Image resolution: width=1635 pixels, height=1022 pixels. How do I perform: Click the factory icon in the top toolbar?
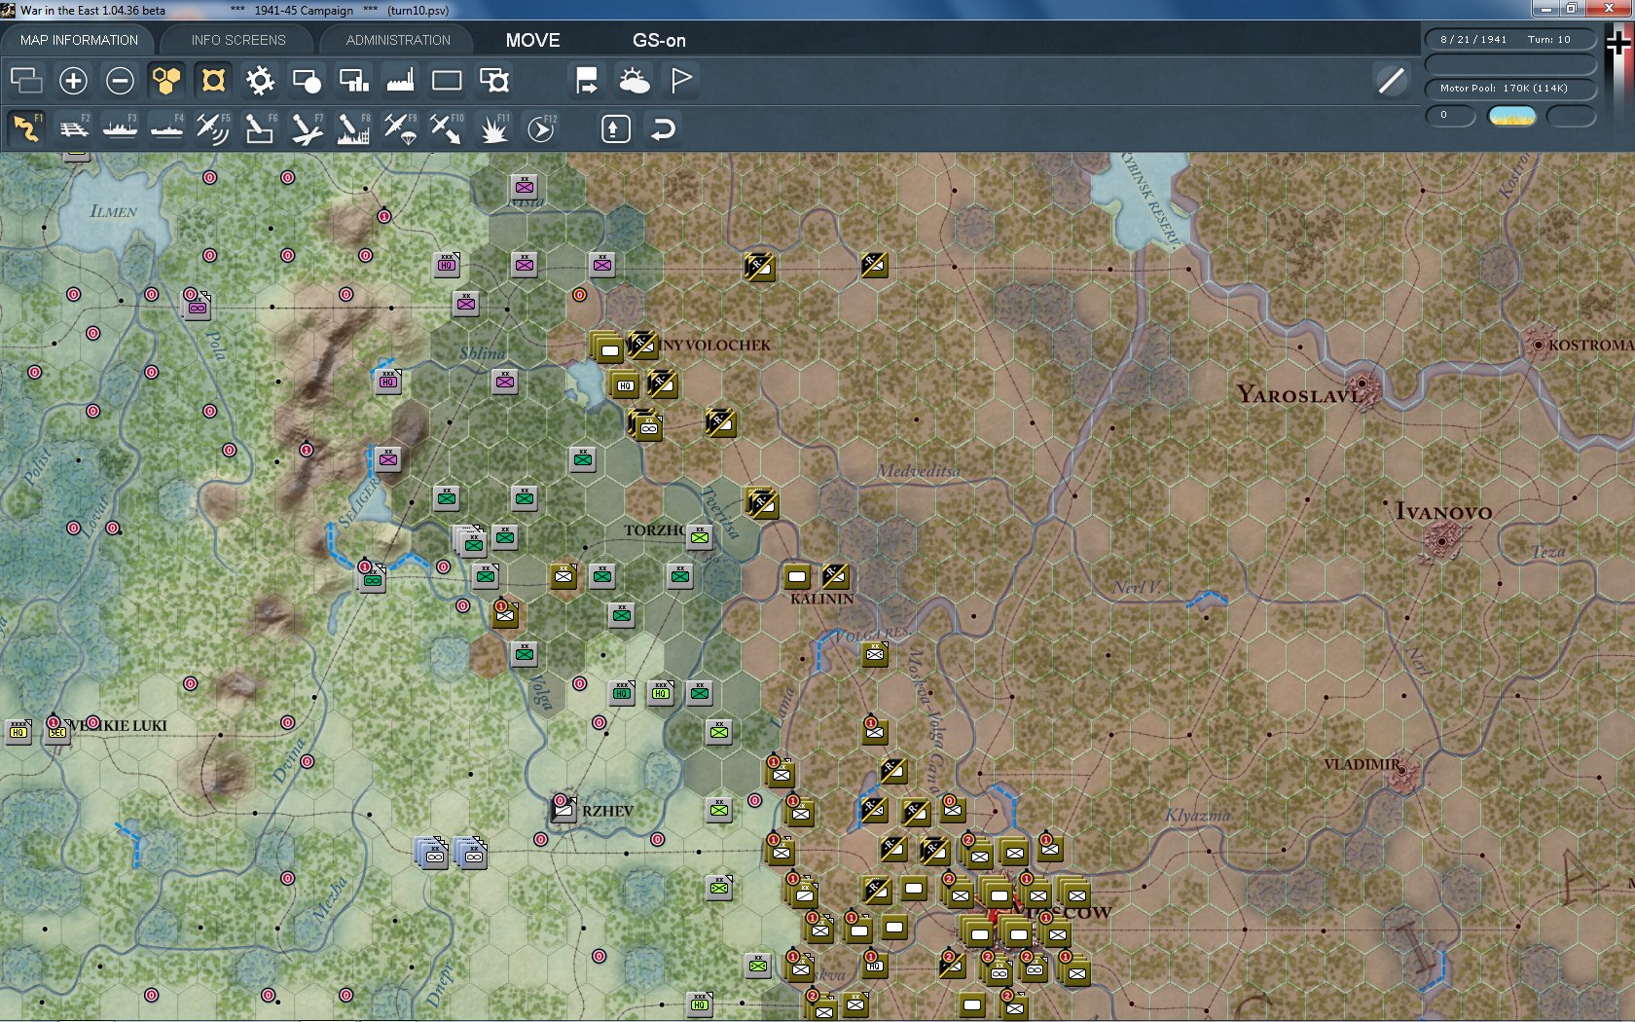pos(400,80)
